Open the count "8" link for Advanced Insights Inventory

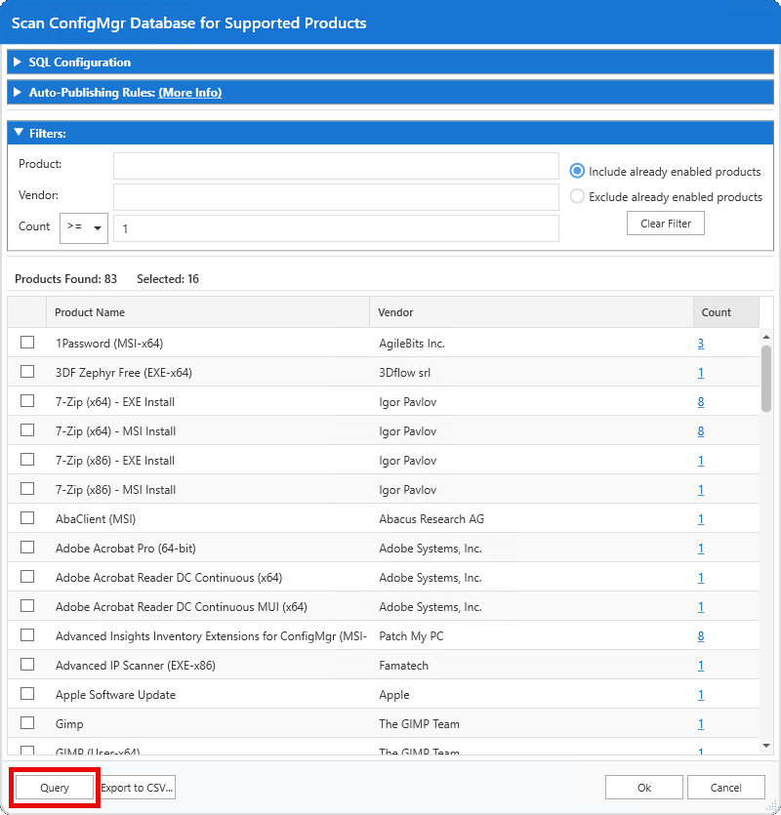tap(700, 635)
